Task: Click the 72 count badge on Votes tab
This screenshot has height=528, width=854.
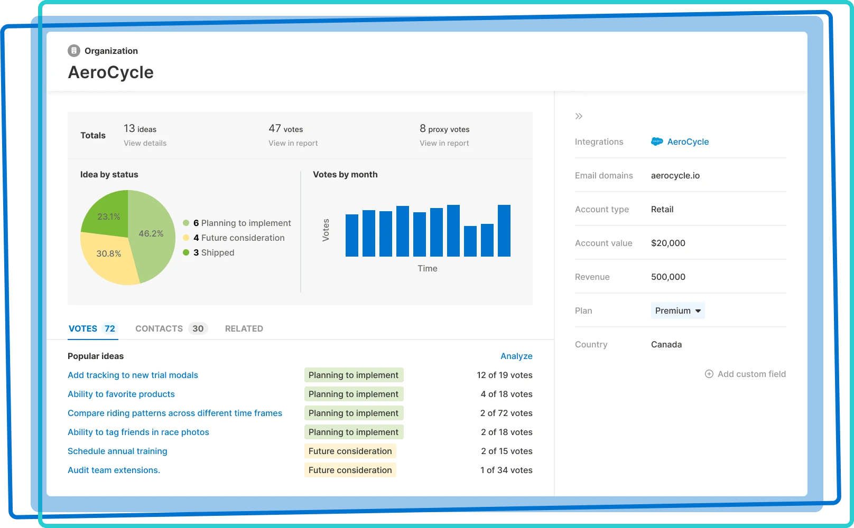Action: pos(109,328)
